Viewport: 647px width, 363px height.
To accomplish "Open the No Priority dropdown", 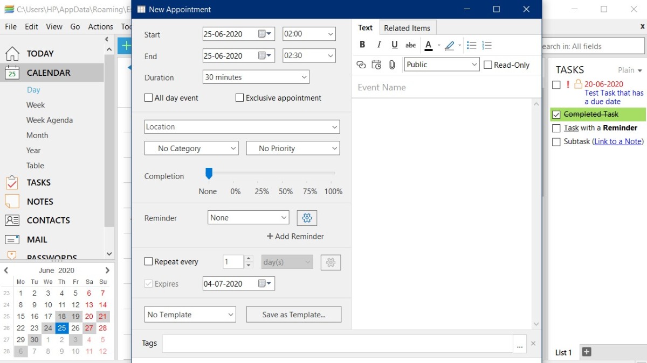I will (293, 148).
